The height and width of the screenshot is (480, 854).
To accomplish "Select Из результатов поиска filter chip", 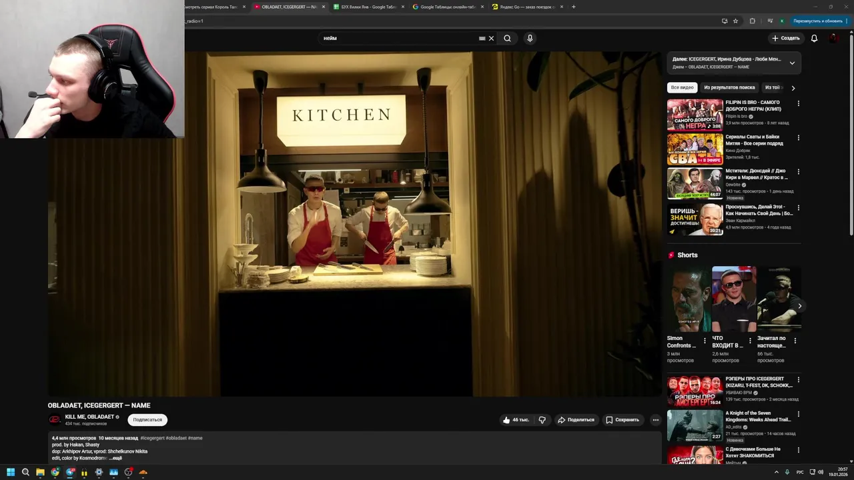I will pyautogui.click(x=729, y=87).
